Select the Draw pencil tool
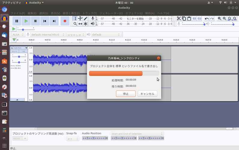The image size is (239, 150). coord(86,18)
